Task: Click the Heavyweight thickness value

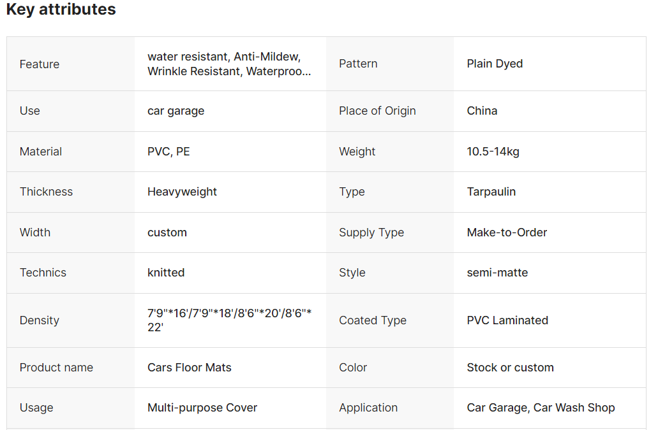Action: pos(182,192)
